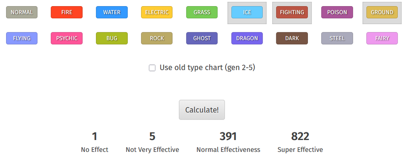This screenshot has height=158, width=418.
Task: Toggle the PSYCHIC type button
Action: click(67, 38)
